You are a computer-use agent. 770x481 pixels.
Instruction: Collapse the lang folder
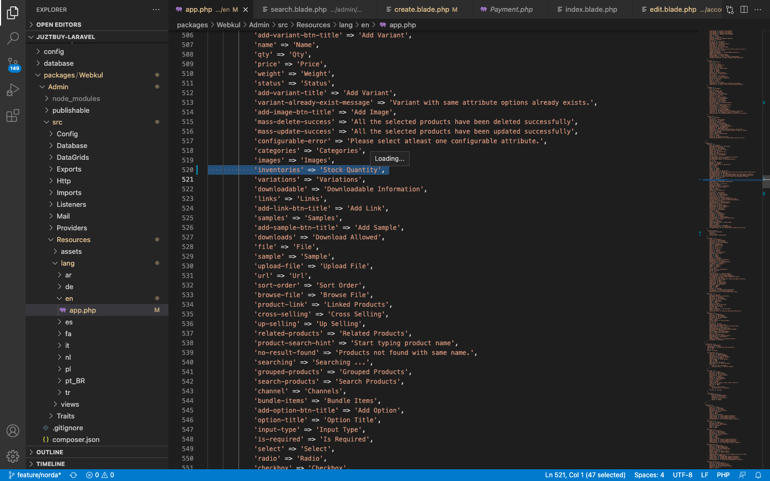(x=97, y=263)
